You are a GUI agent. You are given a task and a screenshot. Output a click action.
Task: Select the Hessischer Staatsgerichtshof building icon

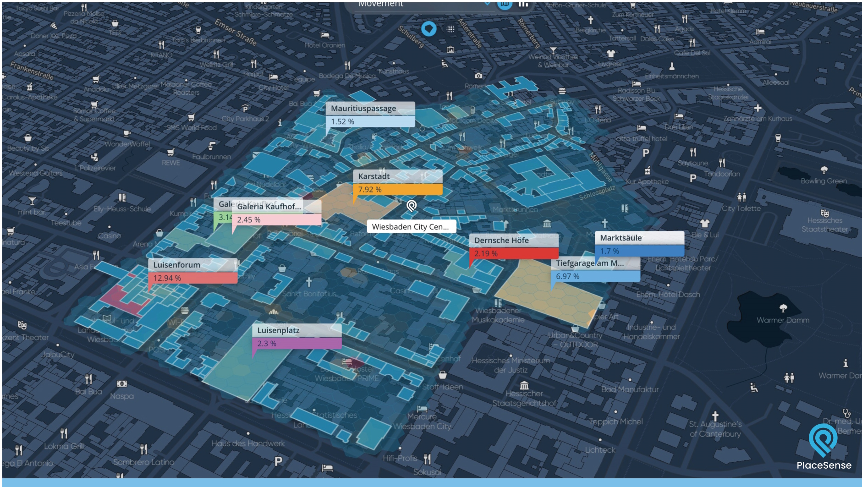click(x=524, y=385)
